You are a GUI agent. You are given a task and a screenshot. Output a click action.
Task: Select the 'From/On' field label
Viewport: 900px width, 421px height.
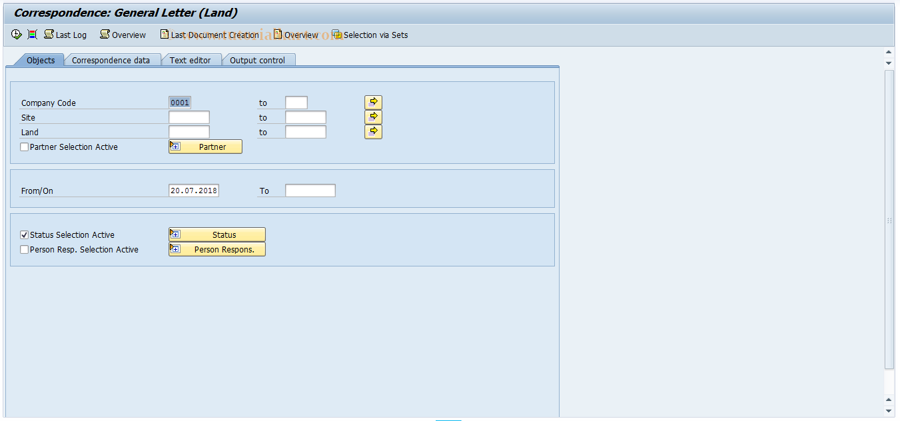coord(37,191)
